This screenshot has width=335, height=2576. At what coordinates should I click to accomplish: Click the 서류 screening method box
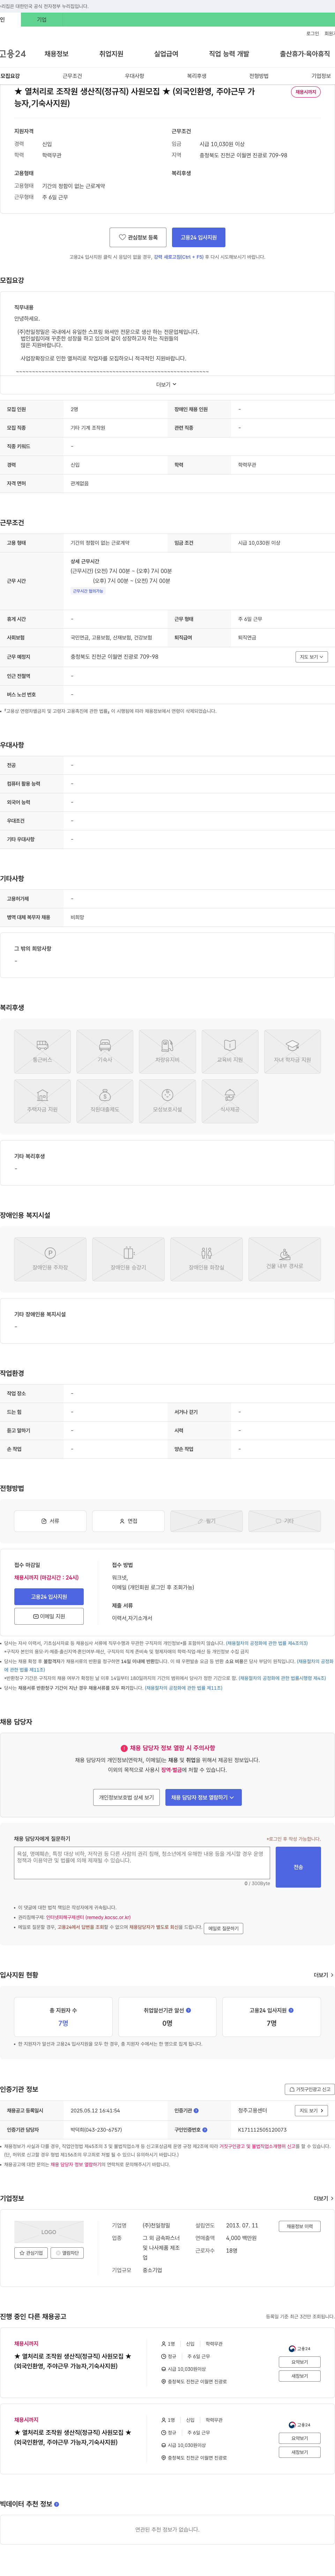(x=50, y=1520)
